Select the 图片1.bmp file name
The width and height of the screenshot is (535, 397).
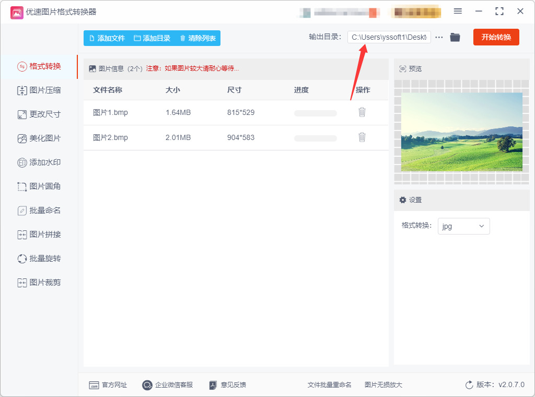pos(111,112)
